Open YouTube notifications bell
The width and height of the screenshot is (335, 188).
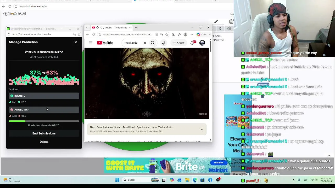pos(193,43)
